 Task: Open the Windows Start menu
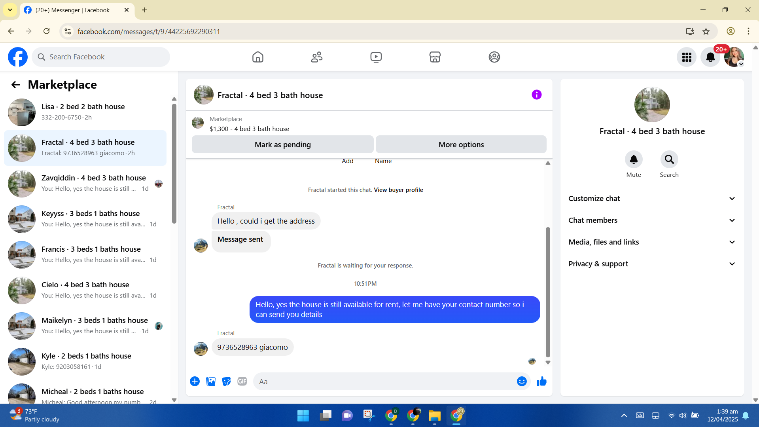coord(303,416)
